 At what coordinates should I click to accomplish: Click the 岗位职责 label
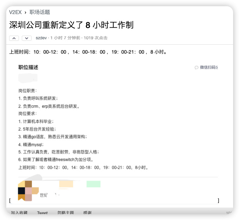pyautogui.click(x=28, y=91)
